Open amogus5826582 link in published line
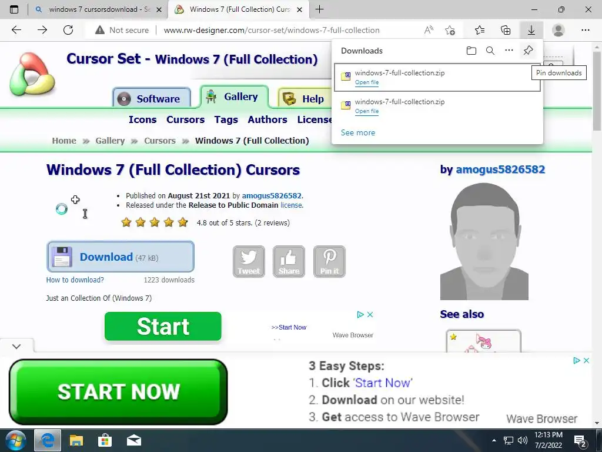The height and width of the screenshot is (452, 602). coord(272,195)
